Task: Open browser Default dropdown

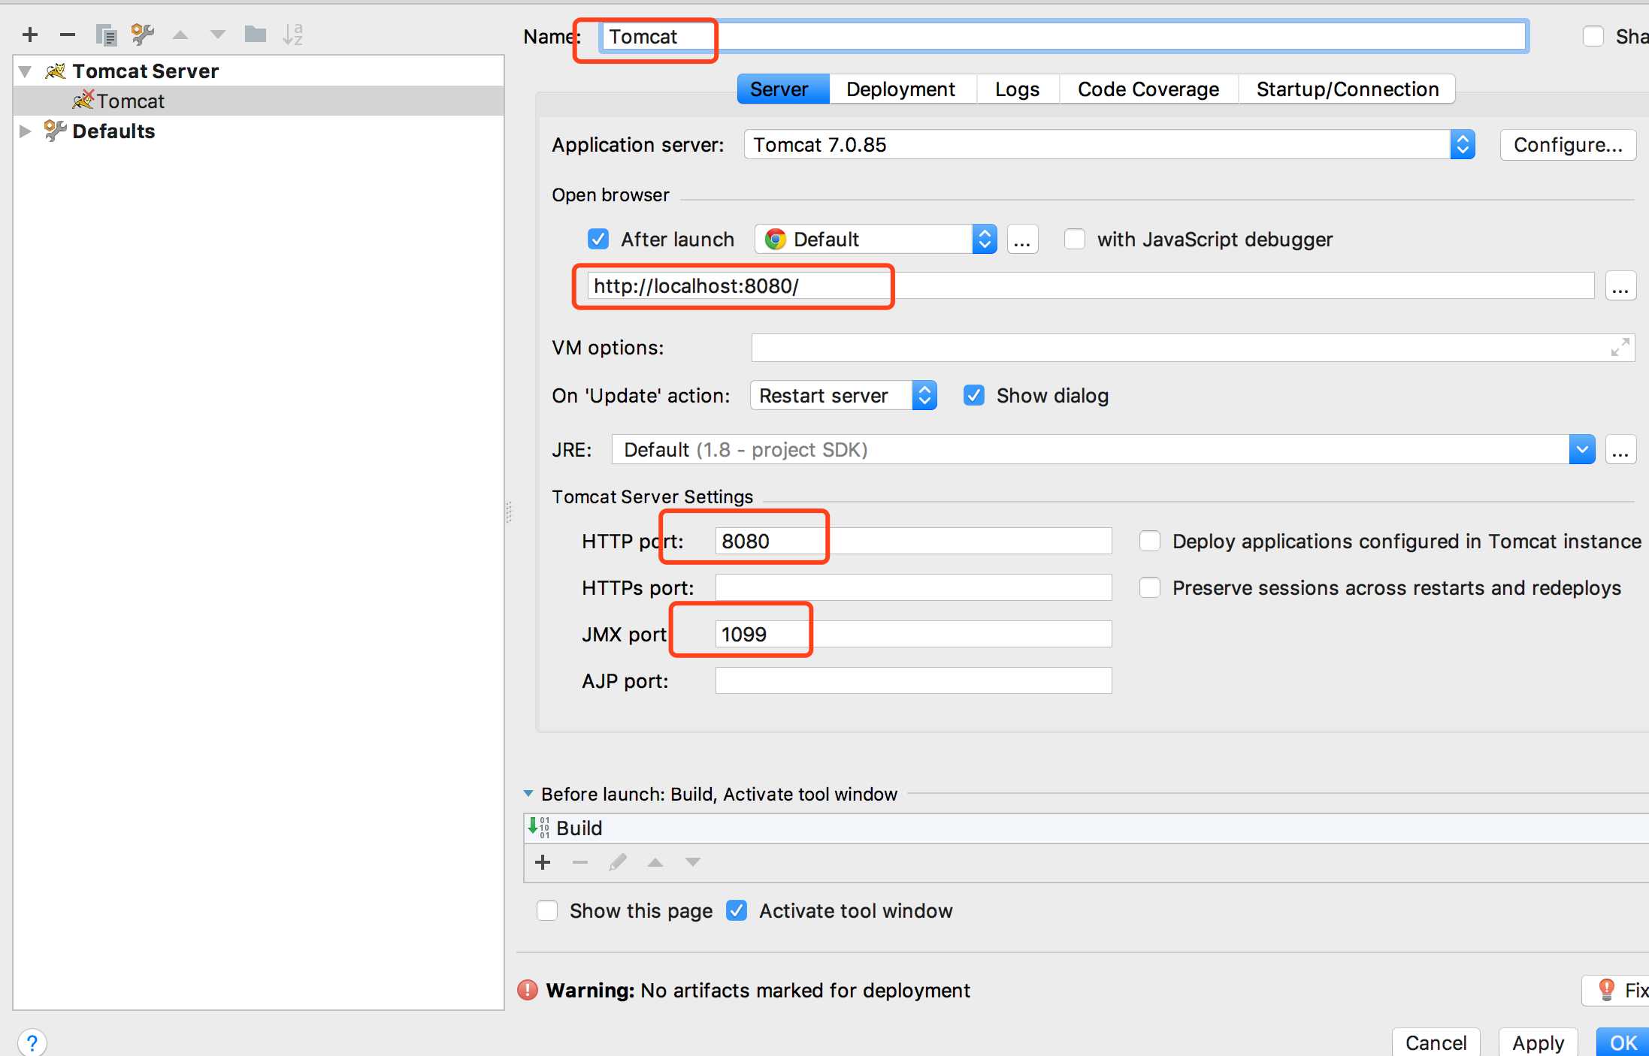Action: pos(876,240)
